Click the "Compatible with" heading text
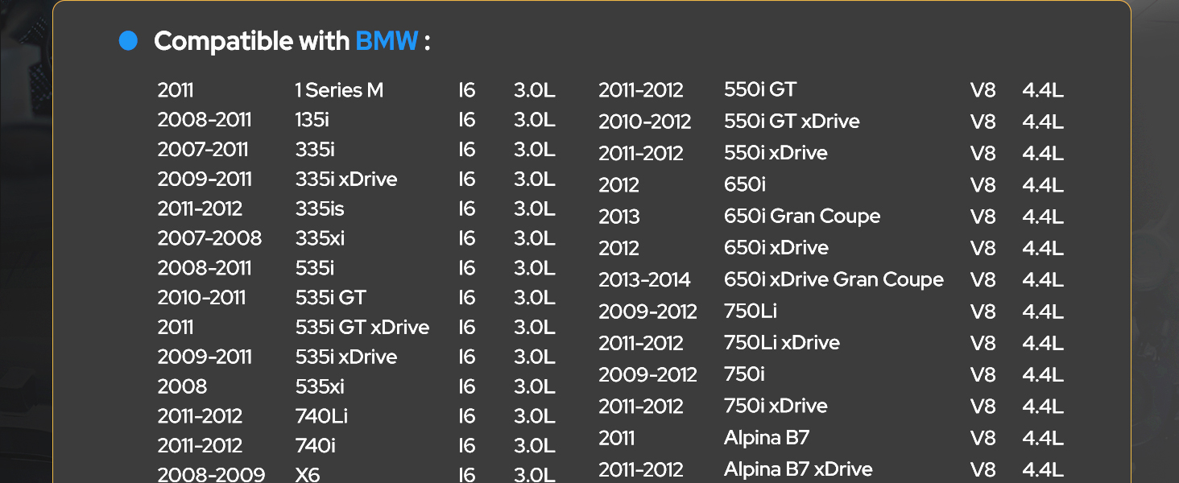Image resolution: width=1179 pixels, height=483 pixels. point(251,41)
